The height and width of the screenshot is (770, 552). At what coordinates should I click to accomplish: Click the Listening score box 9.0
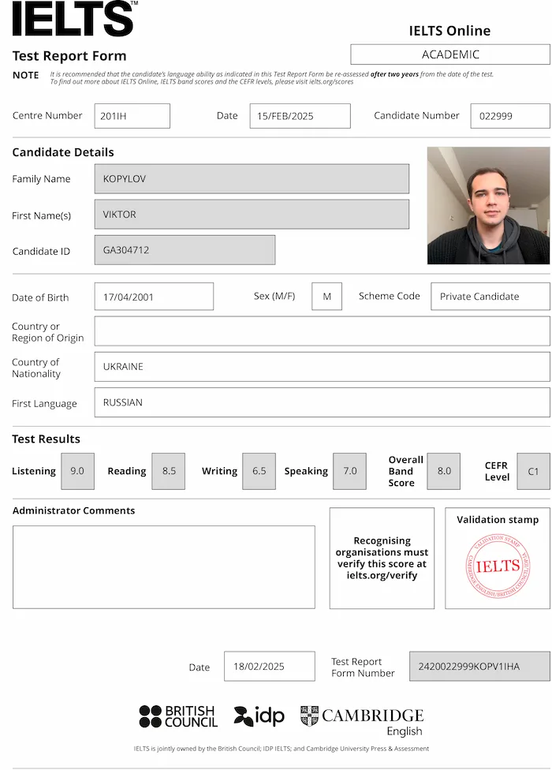[x=77, y=471]
